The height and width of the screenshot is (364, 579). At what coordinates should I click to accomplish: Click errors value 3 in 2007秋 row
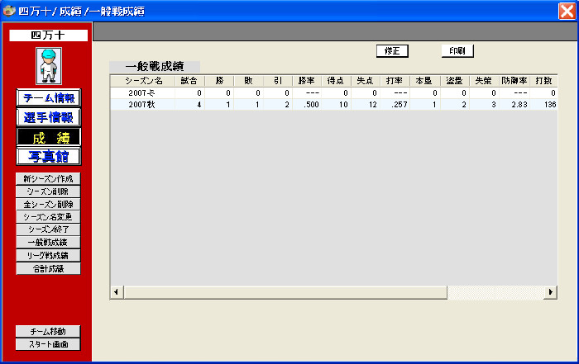tap(484, 104)
